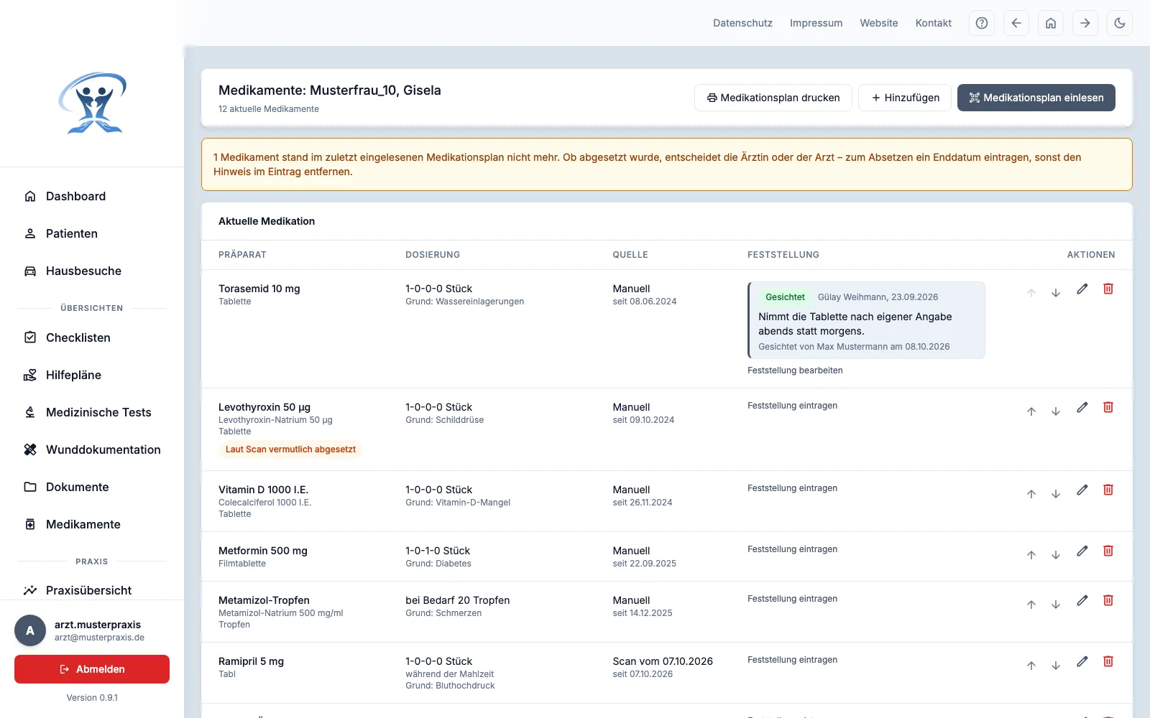Click Feststellung bearbeiten under Torasemid
Screen dimensions: 1150x718
(x=795, y=370)
